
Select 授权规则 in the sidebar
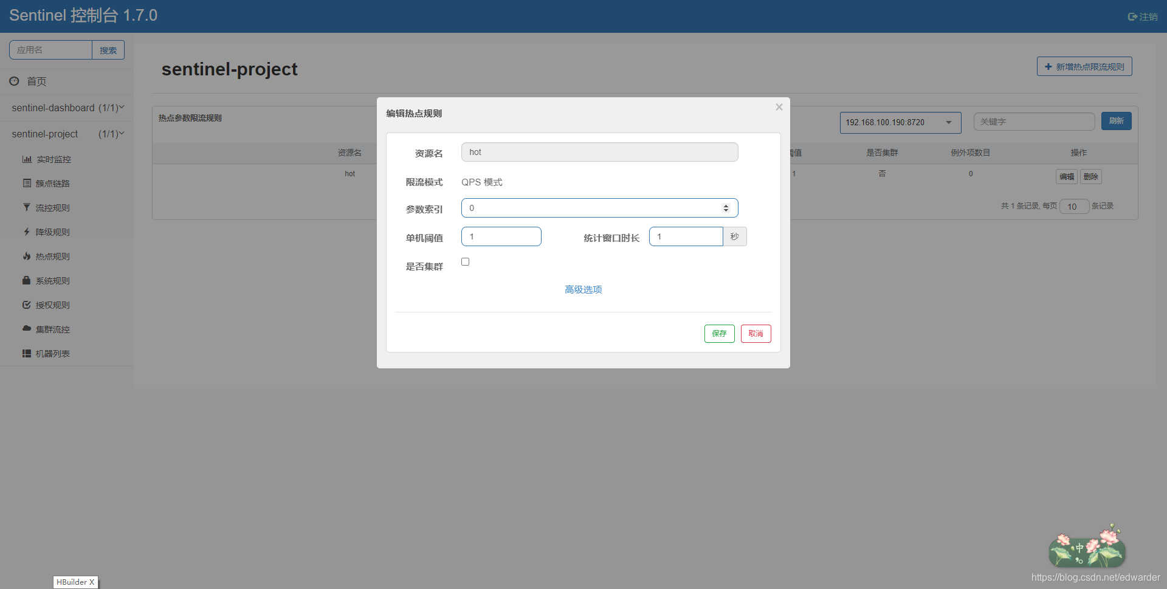point(53,305)
